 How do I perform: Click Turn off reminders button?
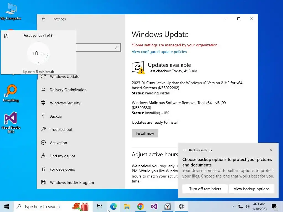pos(205,189)
